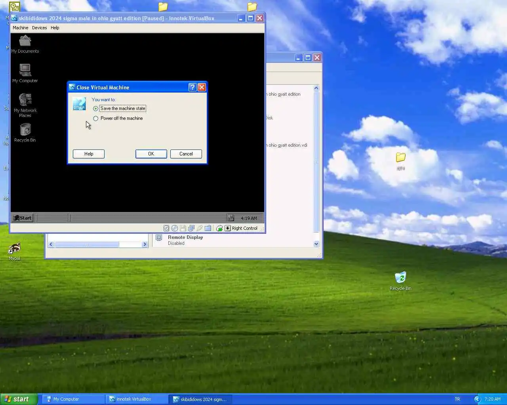The image size is (507, 405).
Task: Click the 'ohio gyatt edition' name in manager details
Action: point(284,94)
